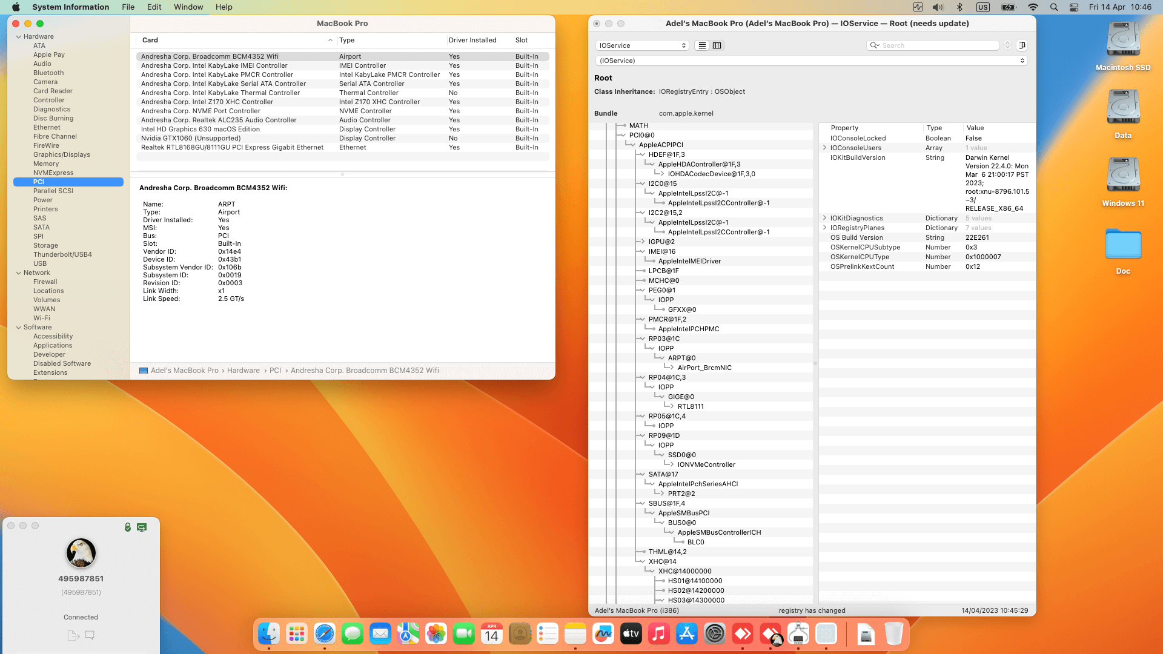This screenshot has height=654, width=1163.
Task: Click the AnyDesk remote screen icon
Action: [x=142, y=527]
